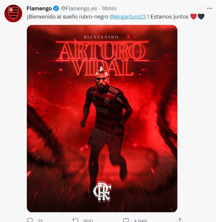View the 21 replies count
Image resolution: width=216 pixels, height=222 pixels.
pyautogui.click(x=40, y=221)
